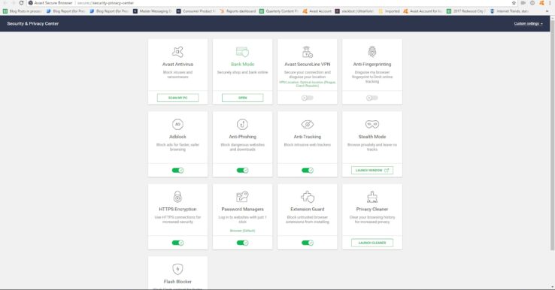This screenshot has width=555, height=290.
Task: Click the Stealth Mode mask icon
Action: point(372,124)
